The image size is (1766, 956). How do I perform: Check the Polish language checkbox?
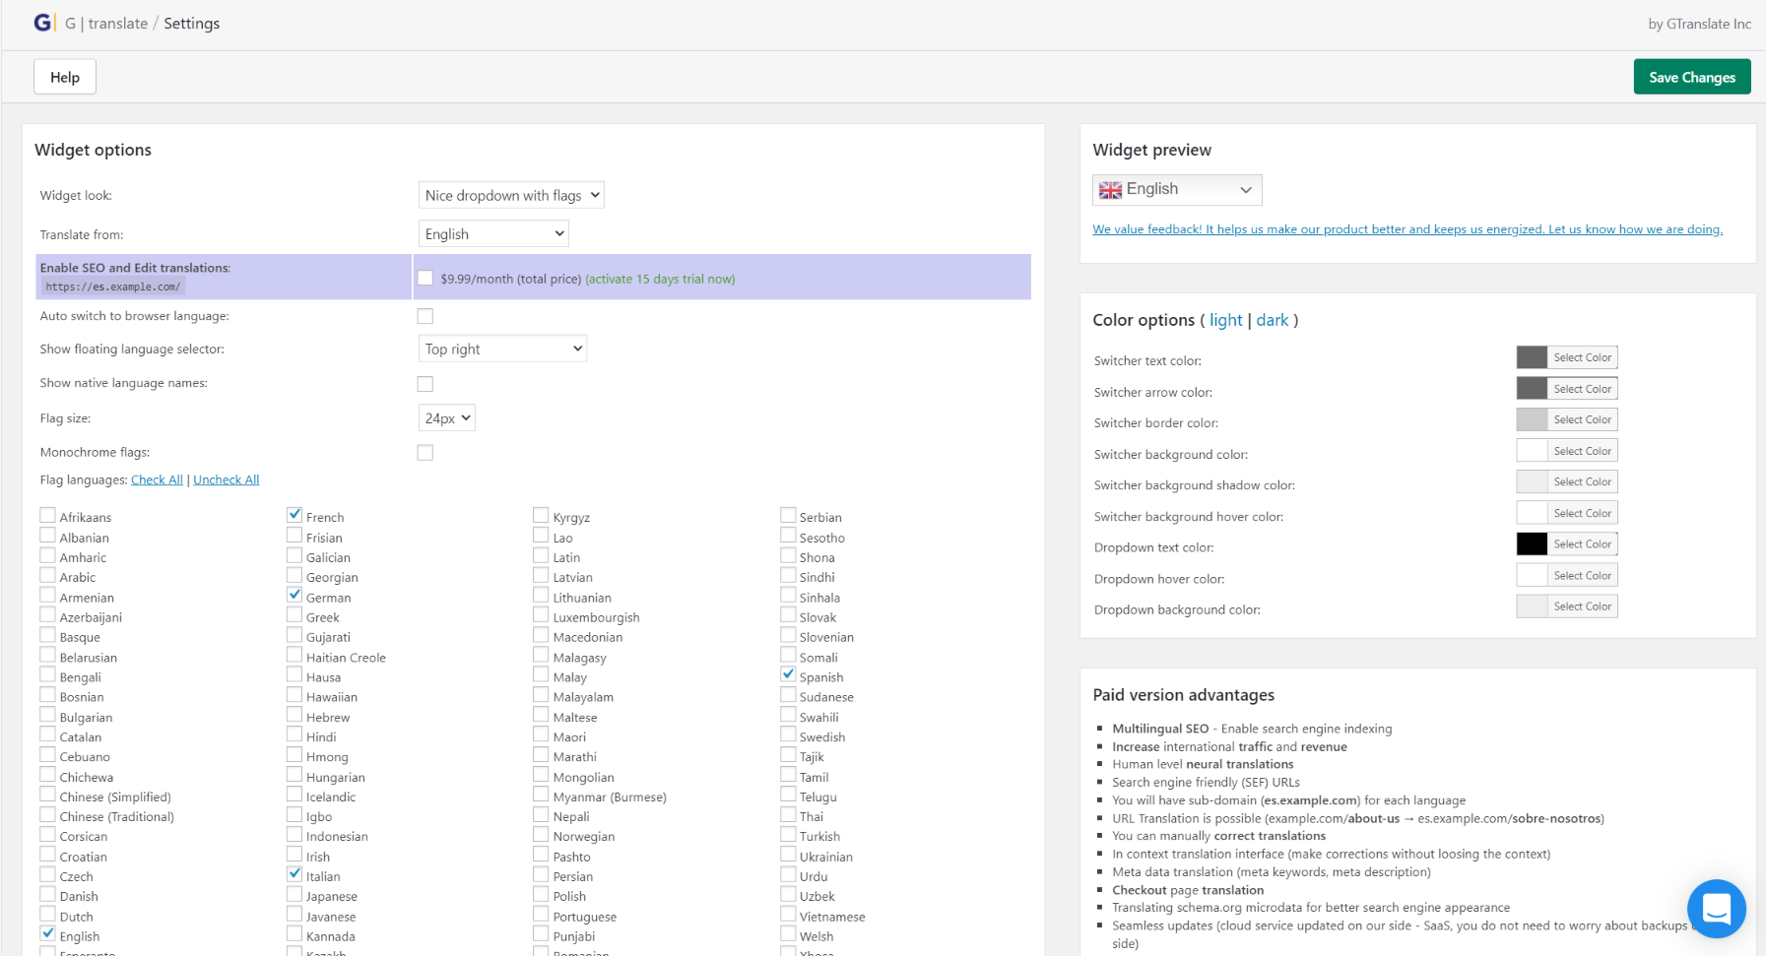pyautogui.click(x=541, y=894)
